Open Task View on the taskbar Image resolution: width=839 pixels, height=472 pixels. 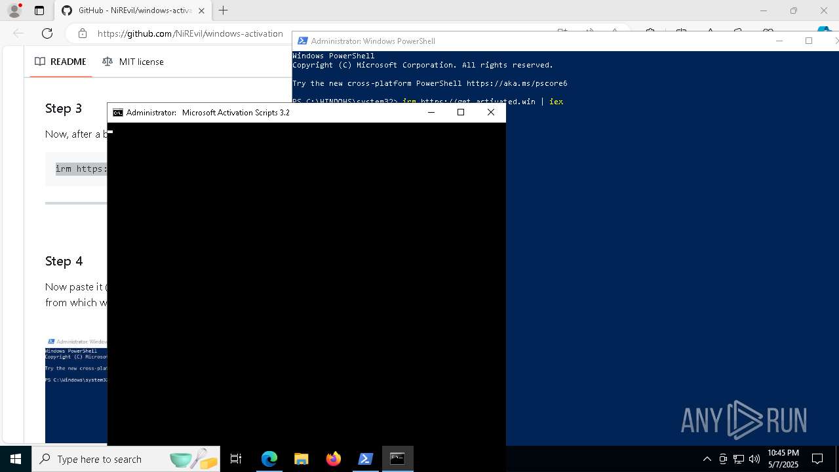click(x=236, y=459)
